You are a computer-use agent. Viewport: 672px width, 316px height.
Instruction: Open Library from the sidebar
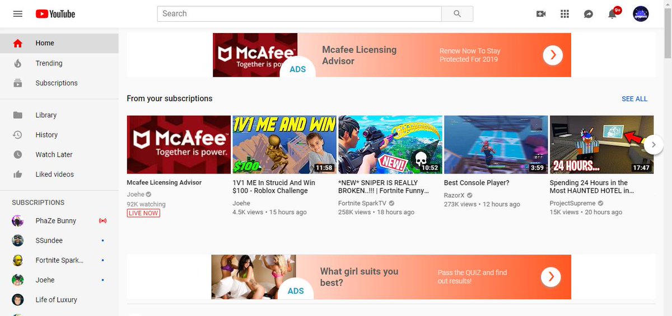point(59,115)
